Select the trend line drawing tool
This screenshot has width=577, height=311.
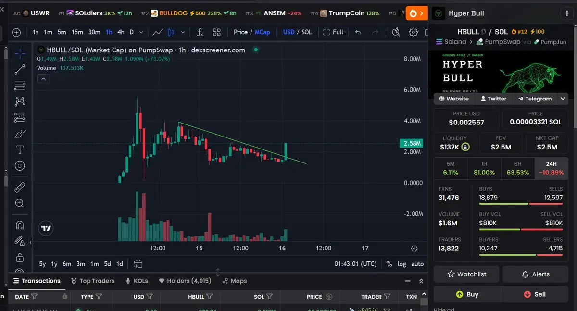tap(20, 70)
